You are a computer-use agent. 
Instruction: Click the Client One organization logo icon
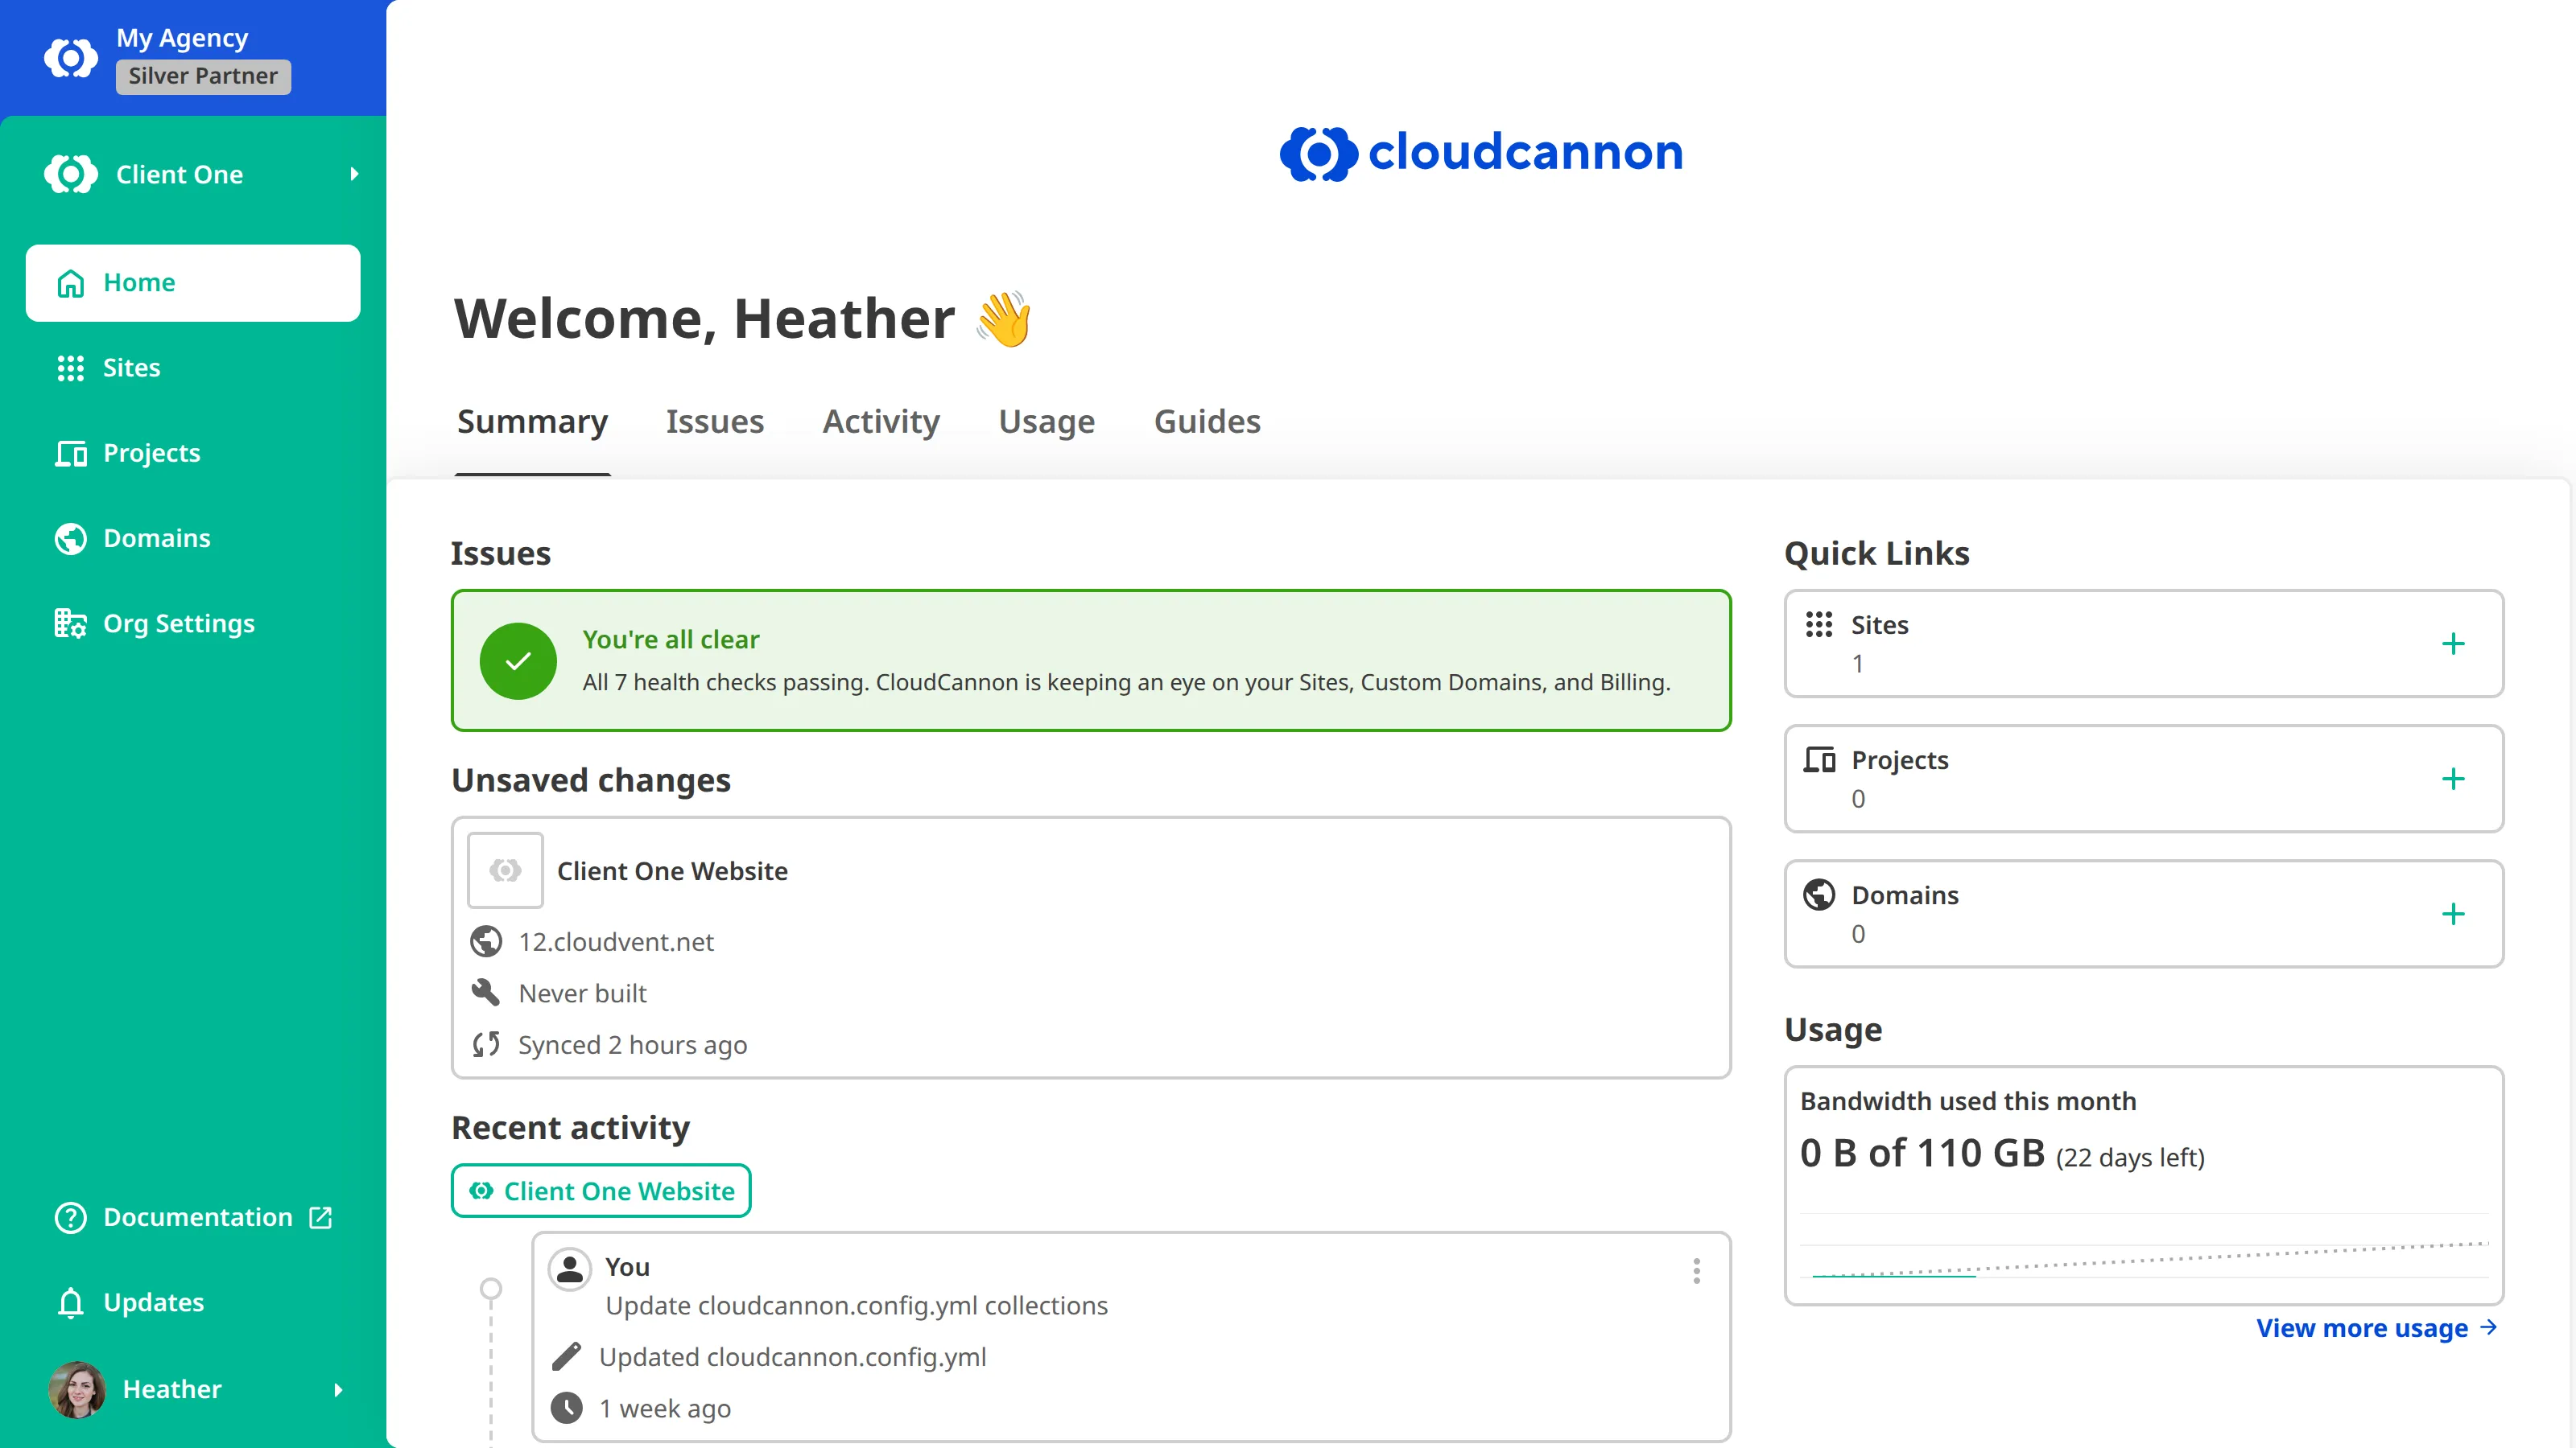[71, 174]
